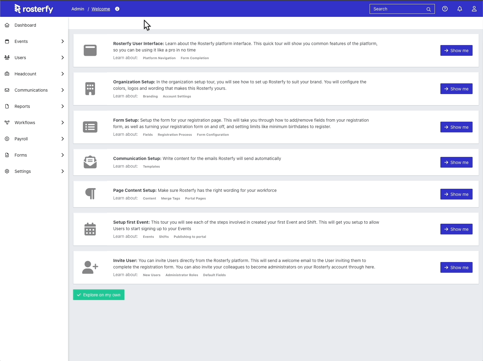Select Payroll in the sidebar

34,139
